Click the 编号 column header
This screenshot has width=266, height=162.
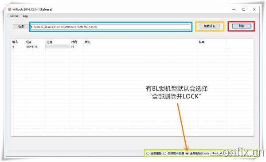click(x=15, y=42)
